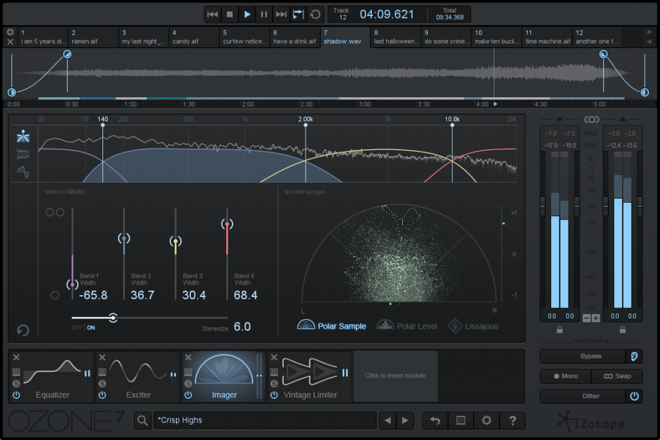
Task: Click the Swap button
Action: [x=617, y=376]
